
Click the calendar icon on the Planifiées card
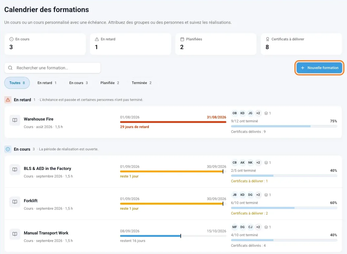coord(182,39)
